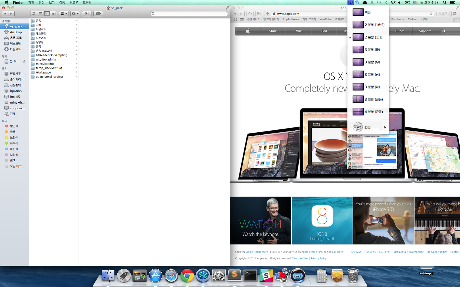The image size is (460, 287).
Task: Open the YouTube bookmark
Action: click(x=325, y=19)
